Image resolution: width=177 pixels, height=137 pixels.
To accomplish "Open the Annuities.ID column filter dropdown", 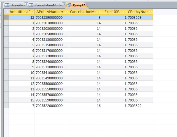I will coord(32,12).
